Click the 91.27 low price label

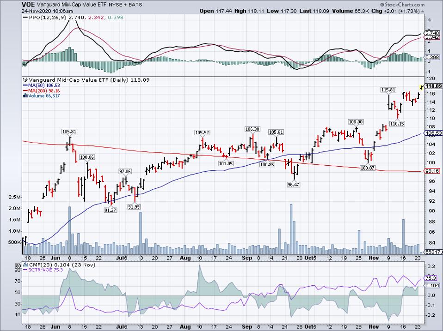pos(110,210)
